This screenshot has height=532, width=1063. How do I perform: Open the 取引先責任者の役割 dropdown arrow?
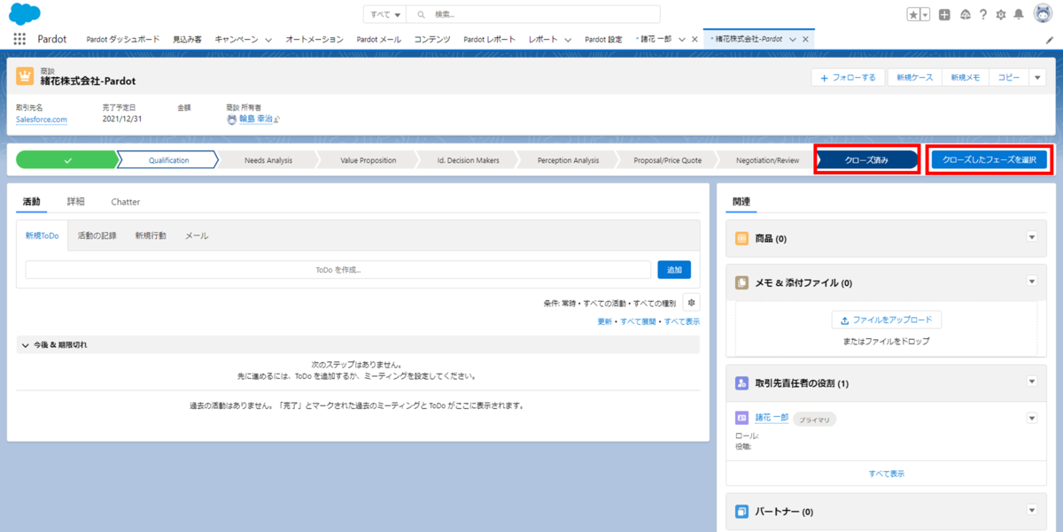coord(1031,382)
